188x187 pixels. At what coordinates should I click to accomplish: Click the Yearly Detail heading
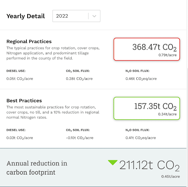coord(26,16)
